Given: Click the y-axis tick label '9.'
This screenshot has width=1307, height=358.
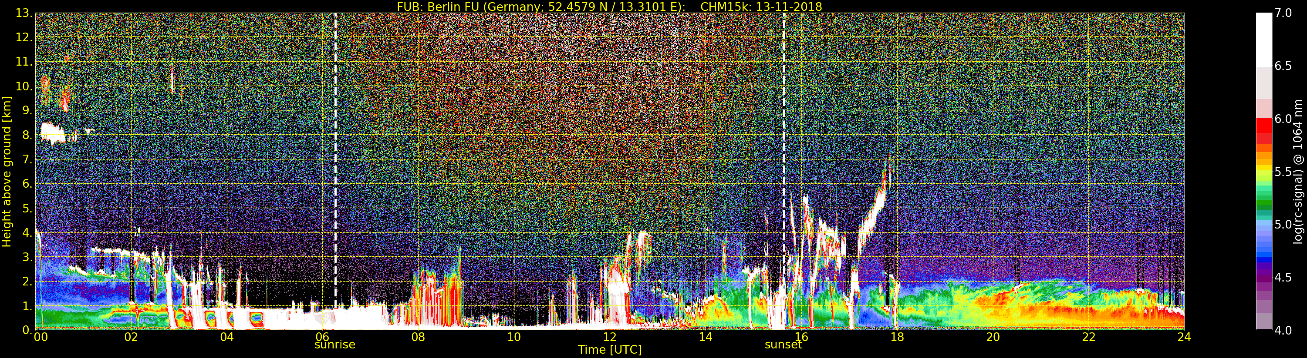Looking at the screenshot, I should [27, 110].
